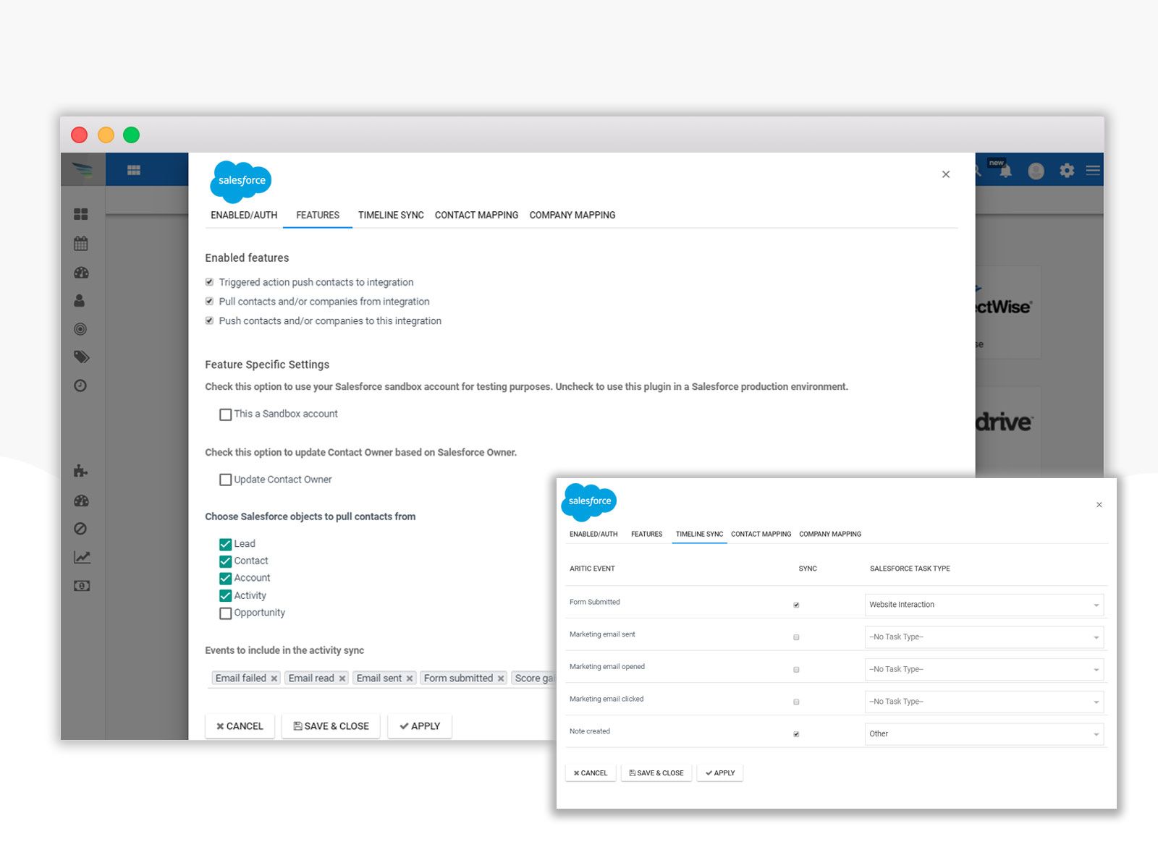
Task: Open the calendar icon in the left sidebar
Action: (x=81, y=244)
